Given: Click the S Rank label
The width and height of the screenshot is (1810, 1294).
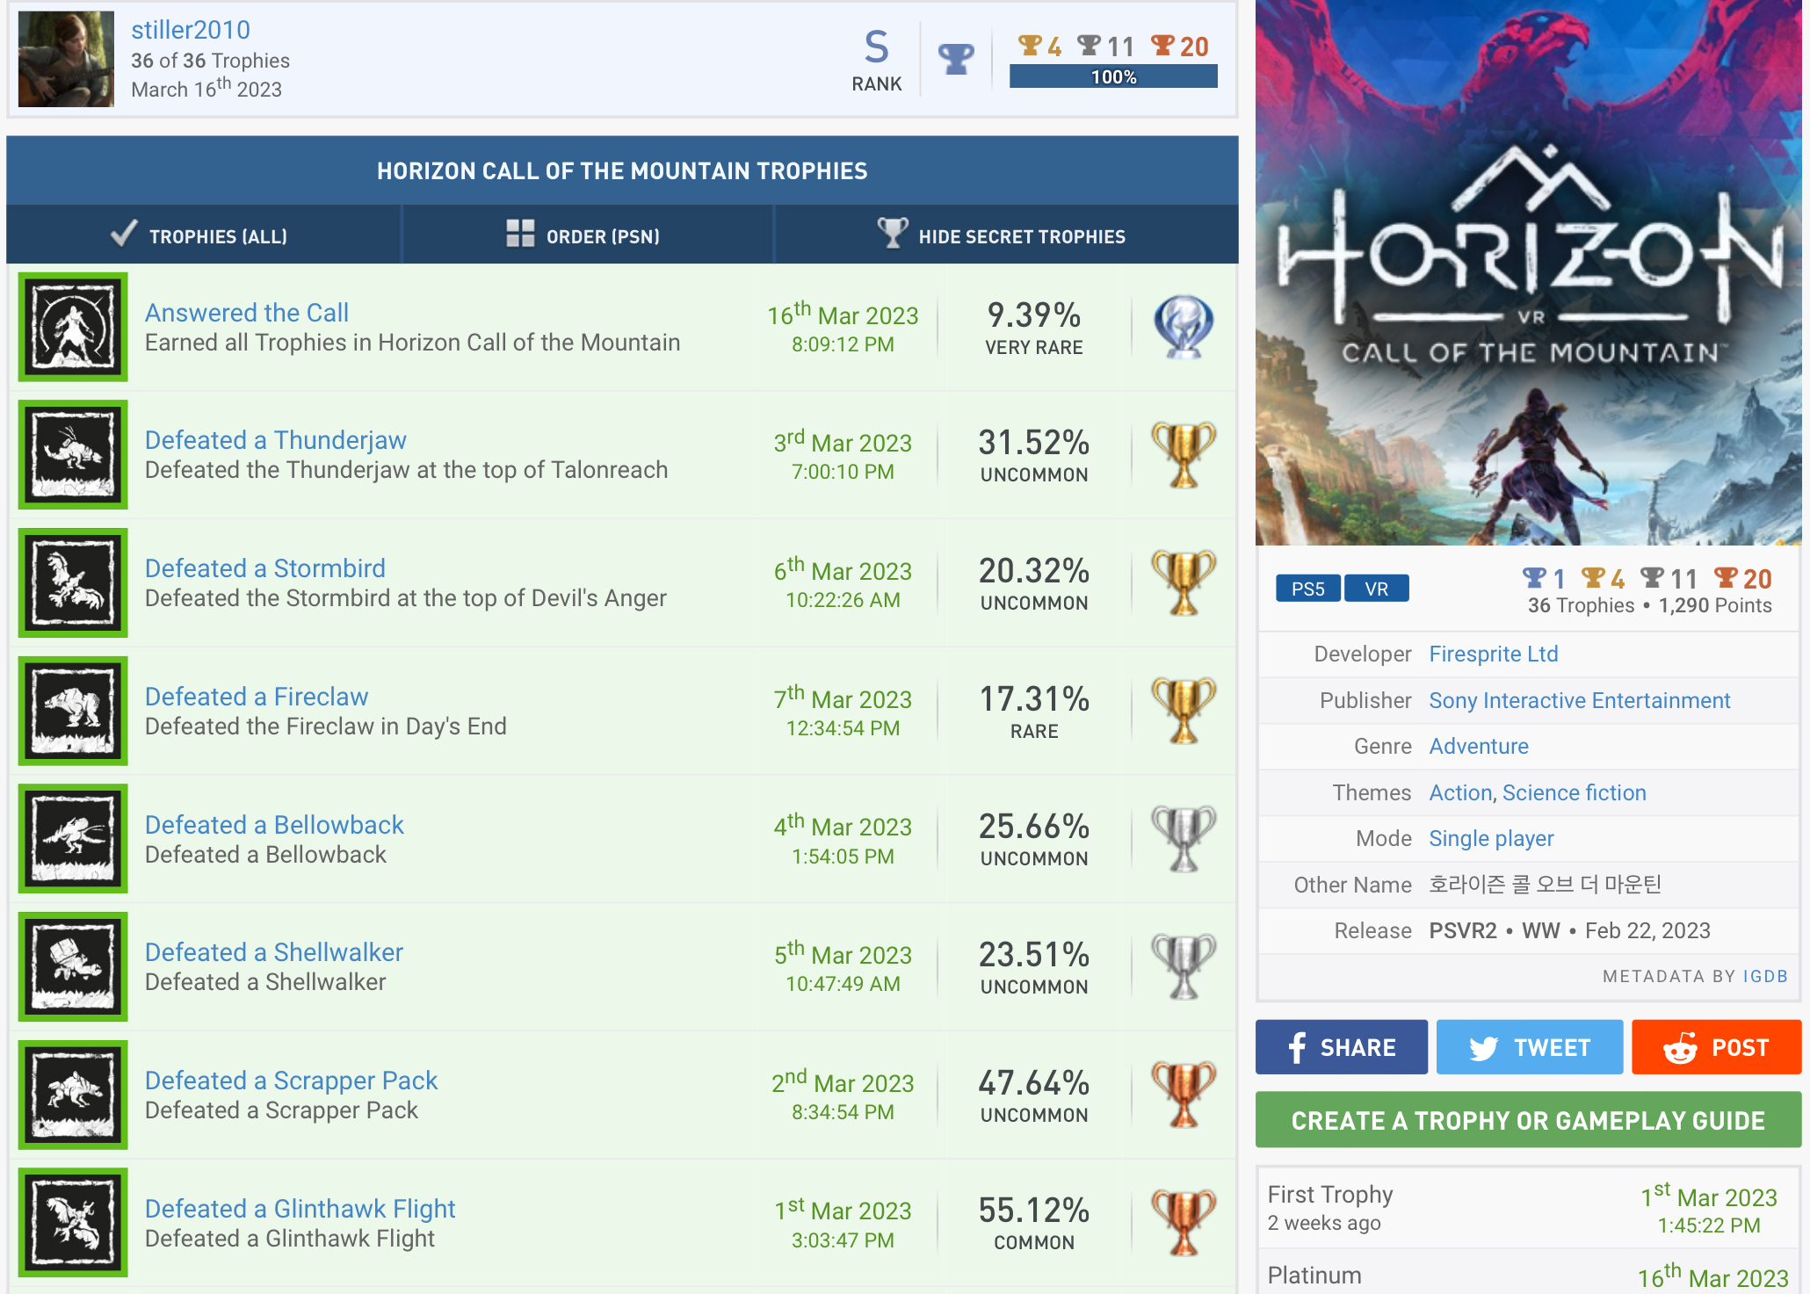Looking at the screenshot, I should point(876,61).
